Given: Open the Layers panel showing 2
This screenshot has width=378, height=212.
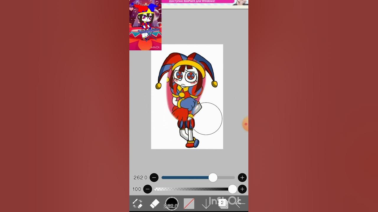Looking at the screenshot, I should (223, 203).
